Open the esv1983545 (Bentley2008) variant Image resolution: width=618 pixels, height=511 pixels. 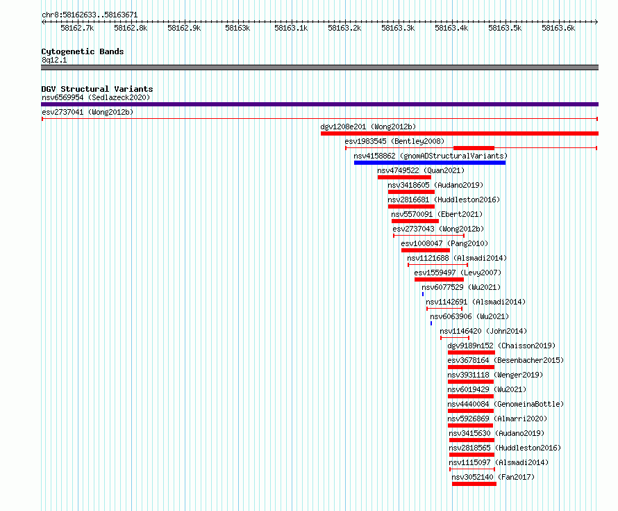[394, 141]
